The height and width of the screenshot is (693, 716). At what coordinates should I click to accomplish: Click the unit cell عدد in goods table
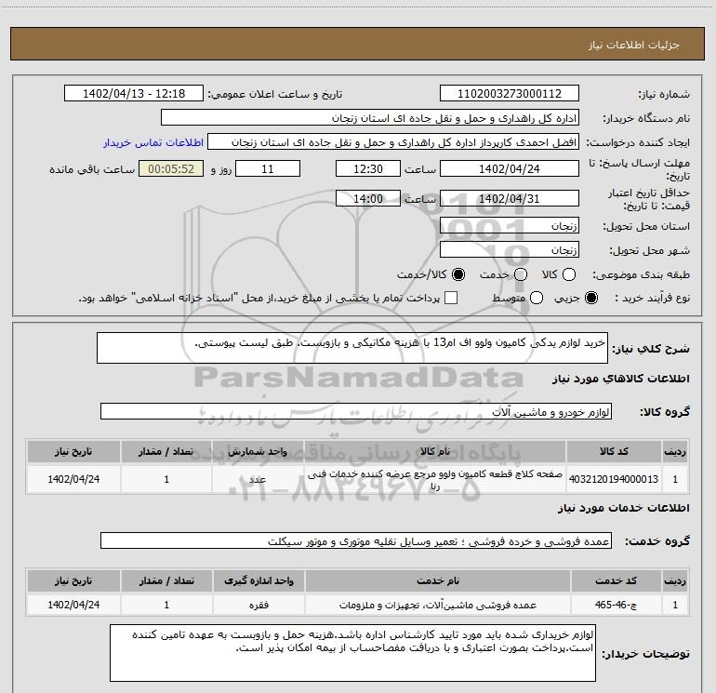pyautogui.click(x=258, y=479)
